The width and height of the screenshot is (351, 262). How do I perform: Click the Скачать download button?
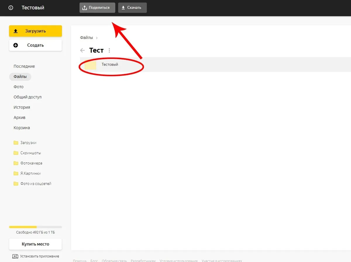click(x=132, y=8)
